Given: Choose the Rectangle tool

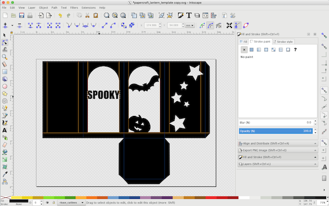Looking at the screenshot, I should (4, 71).
